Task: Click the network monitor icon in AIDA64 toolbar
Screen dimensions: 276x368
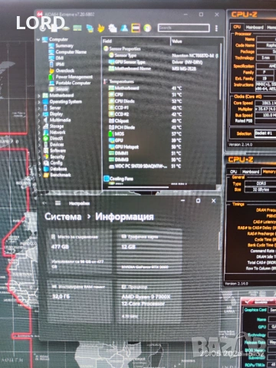Action: point(90,28)
